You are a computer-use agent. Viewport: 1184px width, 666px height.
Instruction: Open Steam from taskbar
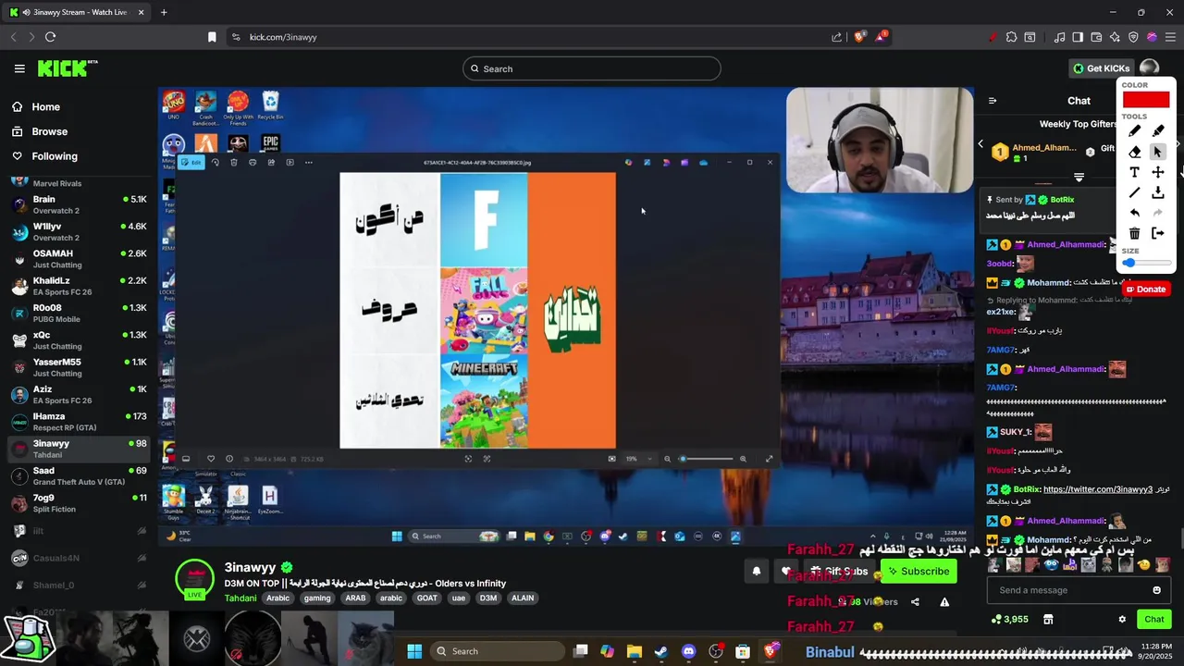tap(660, 651)
